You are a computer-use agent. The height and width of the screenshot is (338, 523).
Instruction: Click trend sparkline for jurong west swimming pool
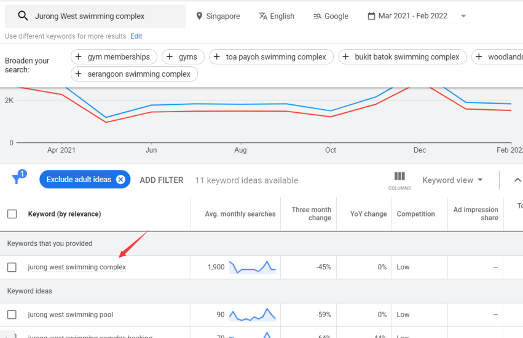point(253,314)
